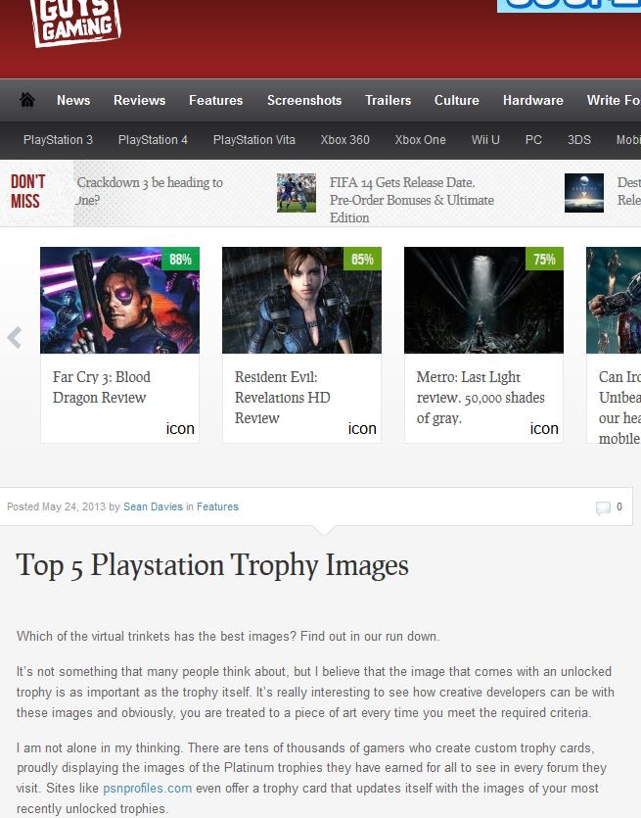Image resolution: width=641 pixels, height=818 pixels.
Task: Open Metro: Last Light review title
Action: coord(481,398)
